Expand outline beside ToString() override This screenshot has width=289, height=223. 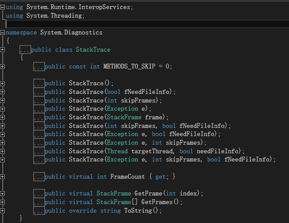click(x=3, y=211)
